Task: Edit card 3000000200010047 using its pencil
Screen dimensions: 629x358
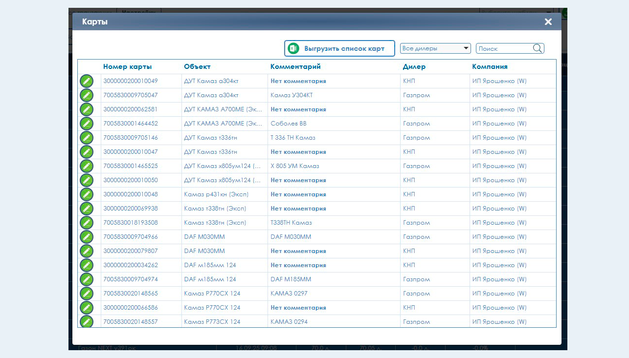Action: (87, 152)
